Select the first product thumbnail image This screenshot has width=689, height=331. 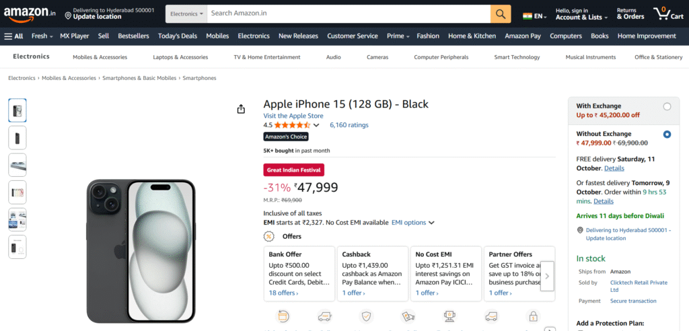[17, 110]
